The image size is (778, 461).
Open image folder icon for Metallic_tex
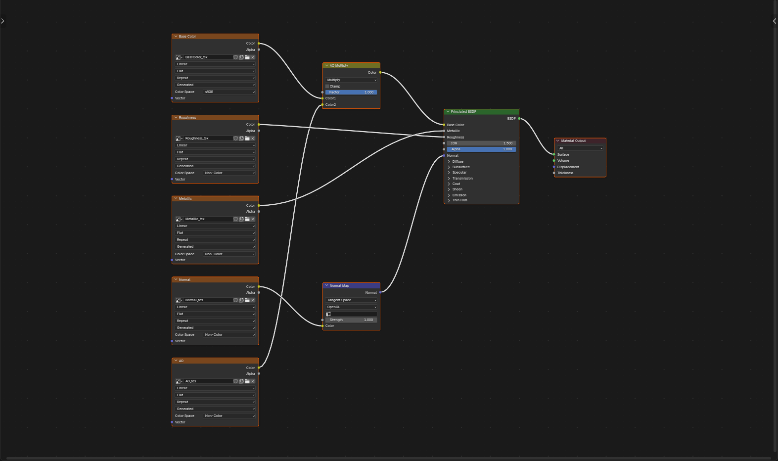point(247,219)
